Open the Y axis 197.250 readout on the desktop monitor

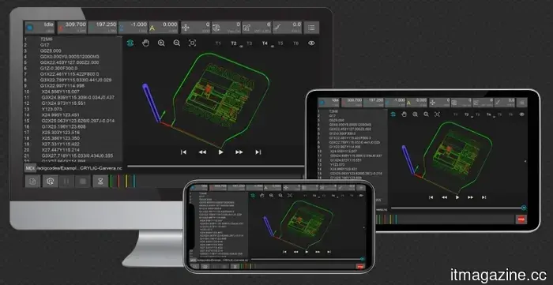102,27
